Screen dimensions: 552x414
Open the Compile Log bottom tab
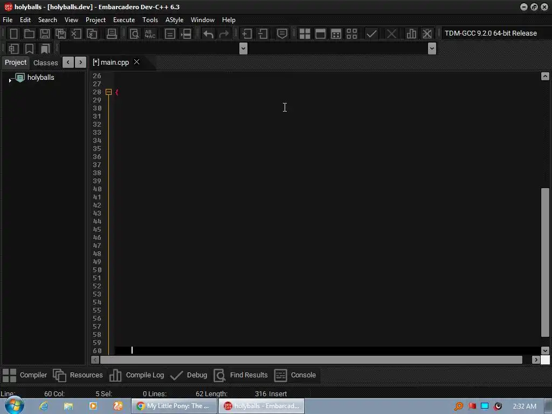[136, 375]
